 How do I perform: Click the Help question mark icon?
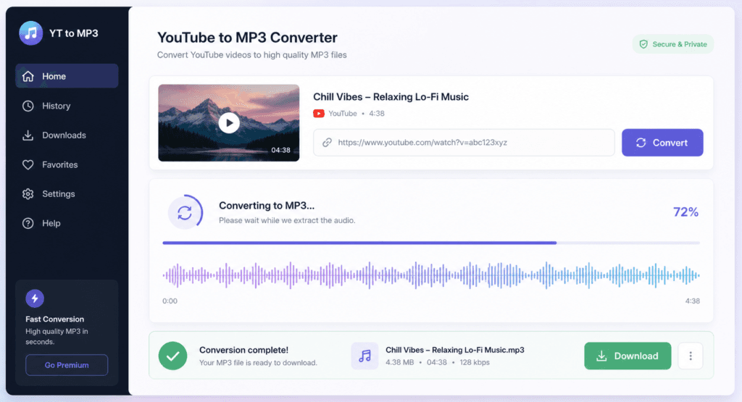click(x=28, y=223)
